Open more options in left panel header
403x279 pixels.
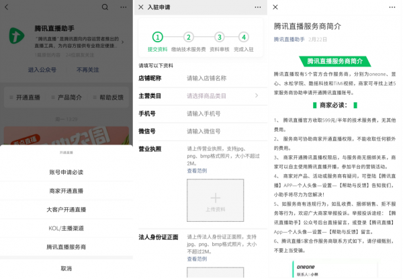(124, 7)
